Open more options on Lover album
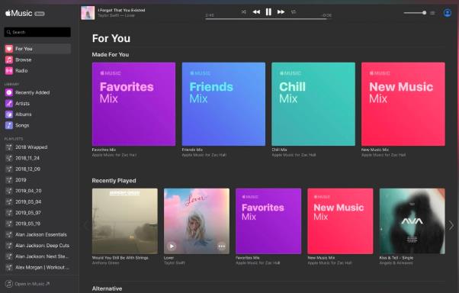 tap(222, 246)
